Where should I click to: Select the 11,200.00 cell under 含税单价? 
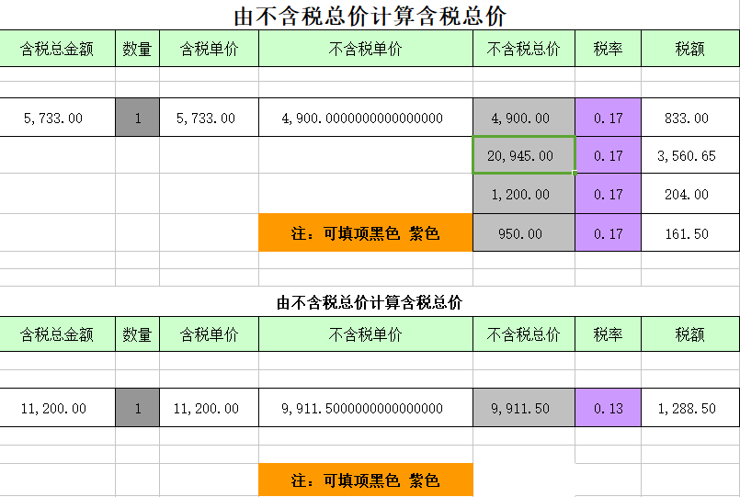pos(209,408)
